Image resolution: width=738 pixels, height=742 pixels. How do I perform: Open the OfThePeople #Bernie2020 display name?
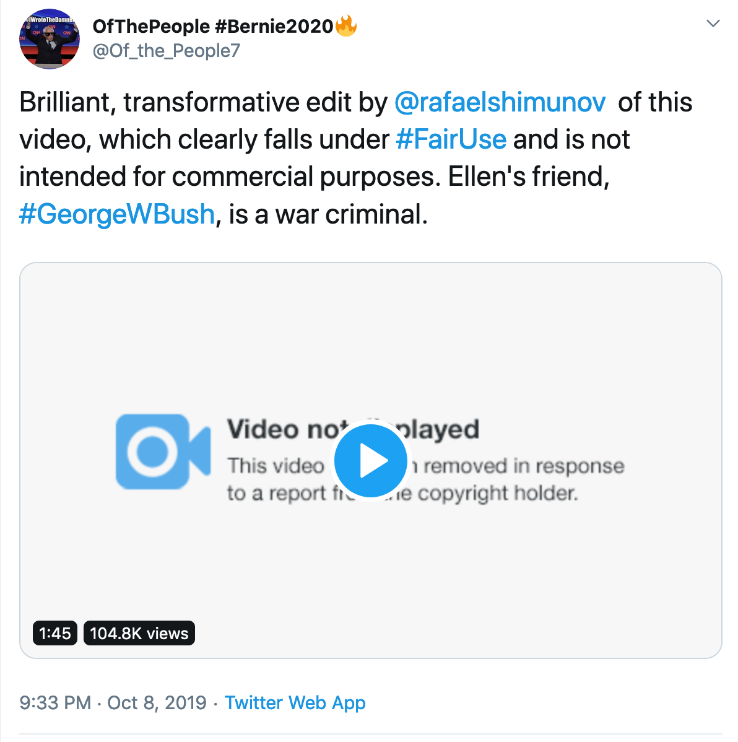pyautogui.click(x=213, y=27)
